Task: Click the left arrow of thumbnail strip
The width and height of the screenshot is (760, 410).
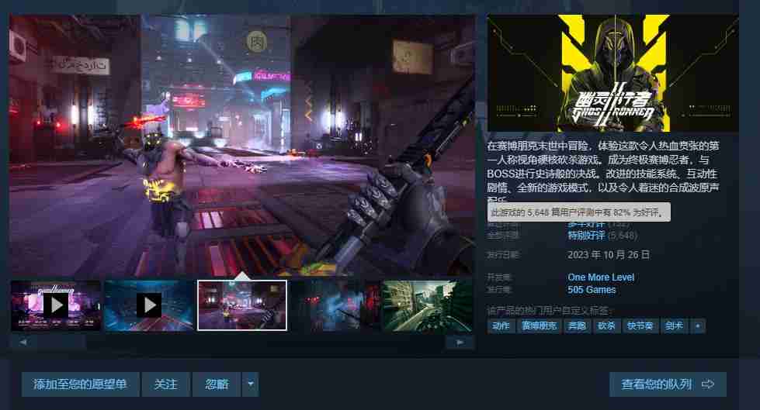Action: [23, 343]
